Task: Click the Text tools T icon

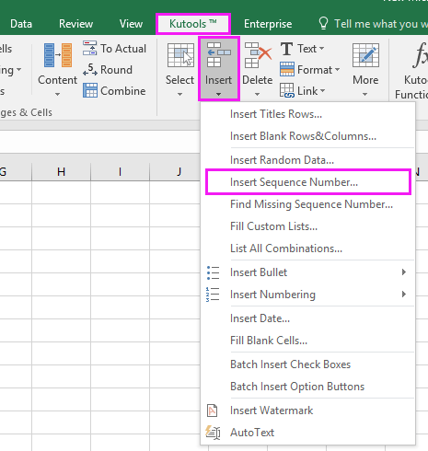Action: coord(286,49)
